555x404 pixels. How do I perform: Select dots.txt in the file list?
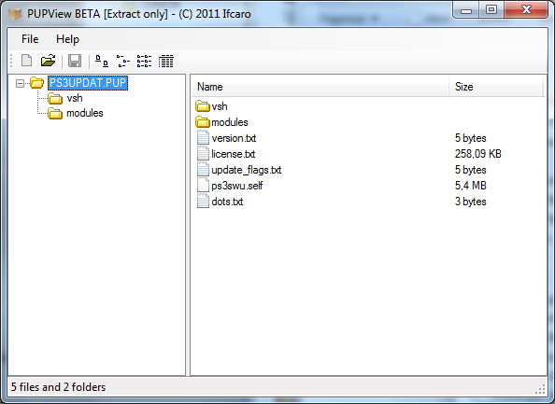click(227, 202)
